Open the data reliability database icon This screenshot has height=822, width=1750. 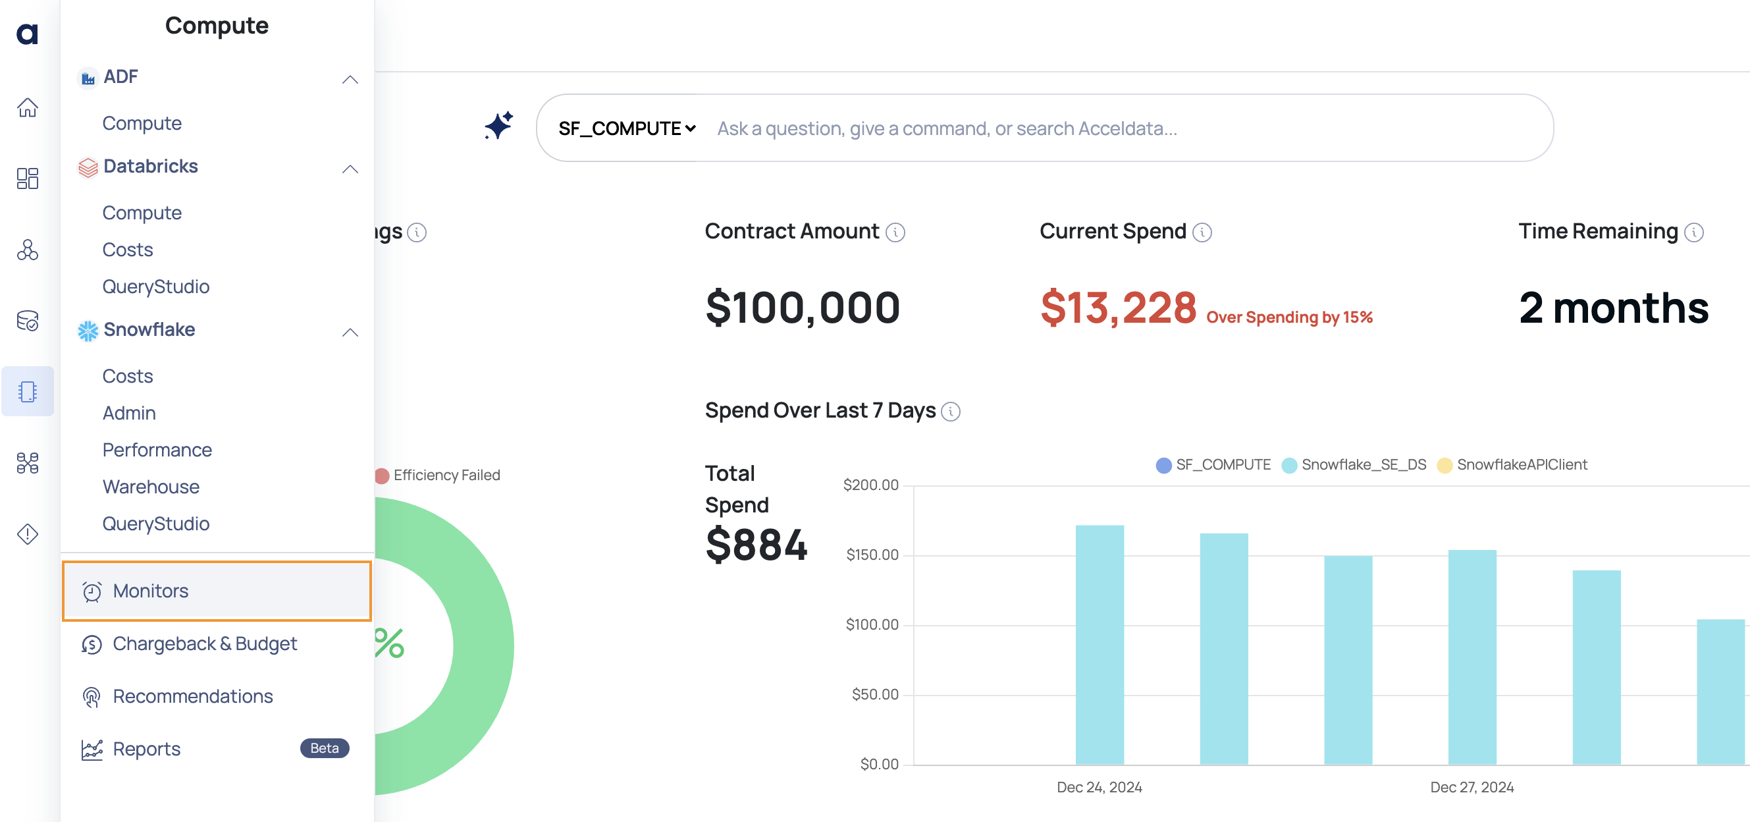[x=27, y=320]
